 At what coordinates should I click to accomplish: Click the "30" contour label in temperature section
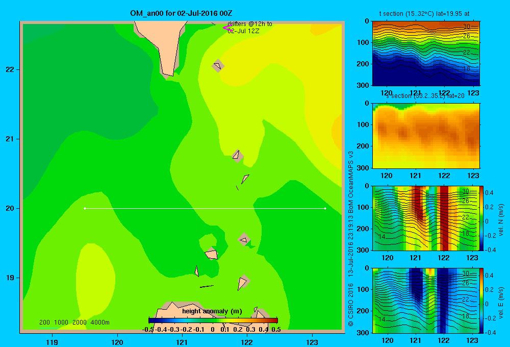click(467, 27)
